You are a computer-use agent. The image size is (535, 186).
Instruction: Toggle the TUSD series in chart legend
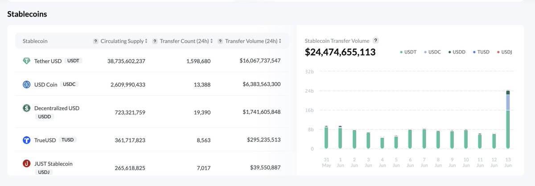pyautogui.click(x=481, y=52)
